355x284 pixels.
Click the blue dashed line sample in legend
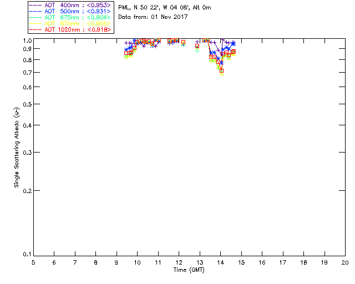point(35,11)
